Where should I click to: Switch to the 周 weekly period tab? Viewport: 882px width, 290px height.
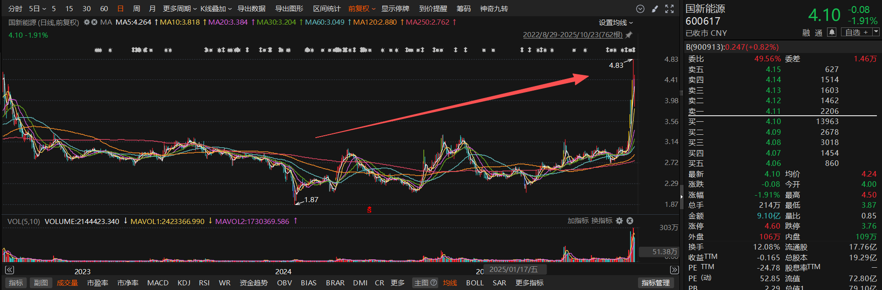click(x=136, y=9)
